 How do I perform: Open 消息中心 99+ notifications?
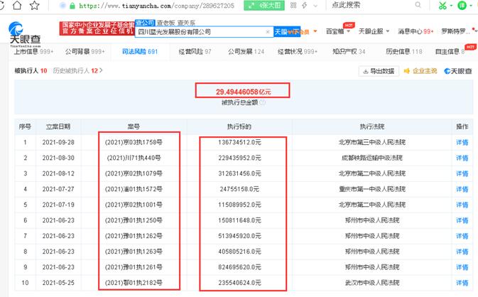(x=415, y=31)
